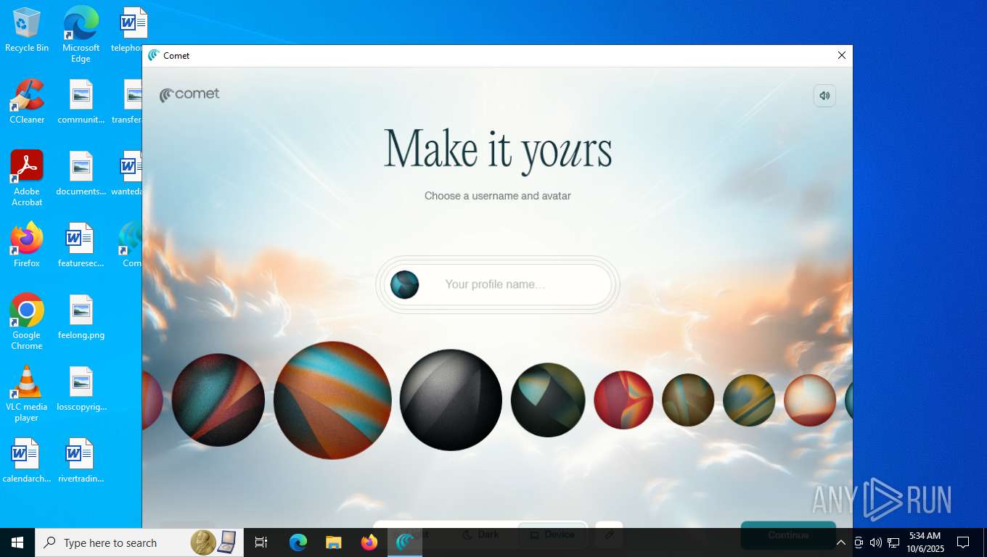
Task: Select the feelong.png file on desktop
Action: [81, 317]
